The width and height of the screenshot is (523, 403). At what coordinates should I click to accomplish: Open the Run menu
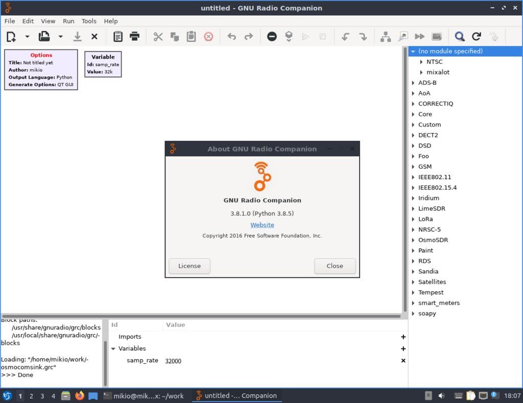68,21
